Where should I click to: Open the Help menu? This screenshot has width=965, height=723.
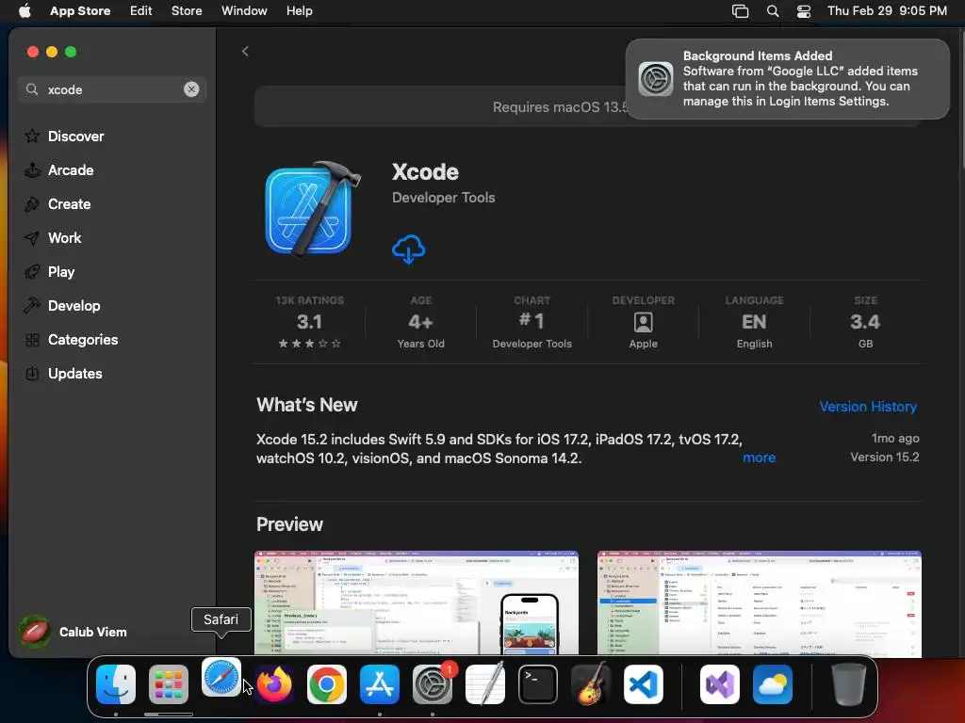299,11
